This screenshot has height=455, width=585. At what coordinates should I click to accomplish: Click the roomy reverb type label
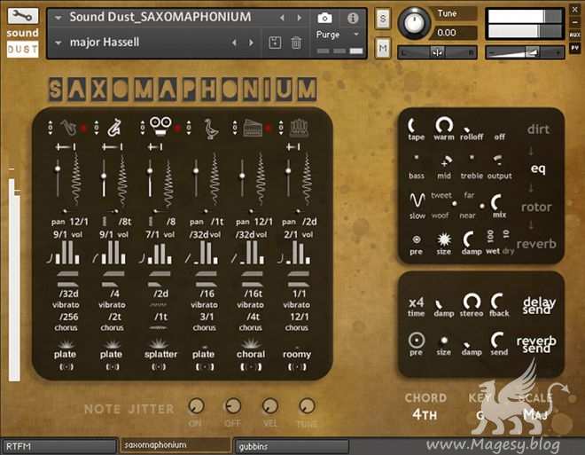297,355
